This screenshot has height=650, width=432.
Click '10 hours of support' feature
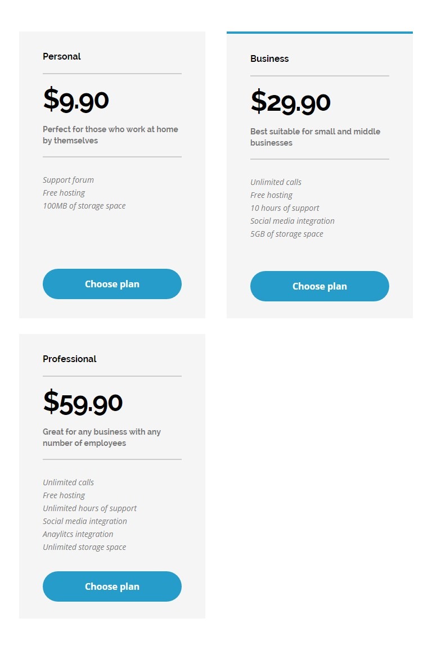pyautogui.click(x=285, y=208)
